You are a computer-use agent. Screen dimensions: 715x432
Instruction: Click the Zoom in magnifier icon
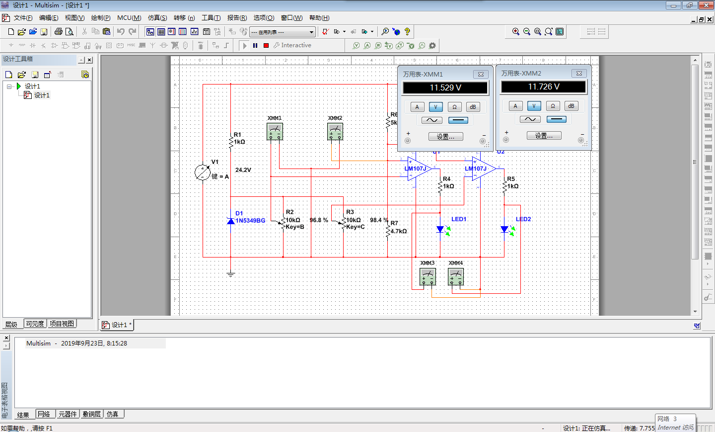point(516,32)
